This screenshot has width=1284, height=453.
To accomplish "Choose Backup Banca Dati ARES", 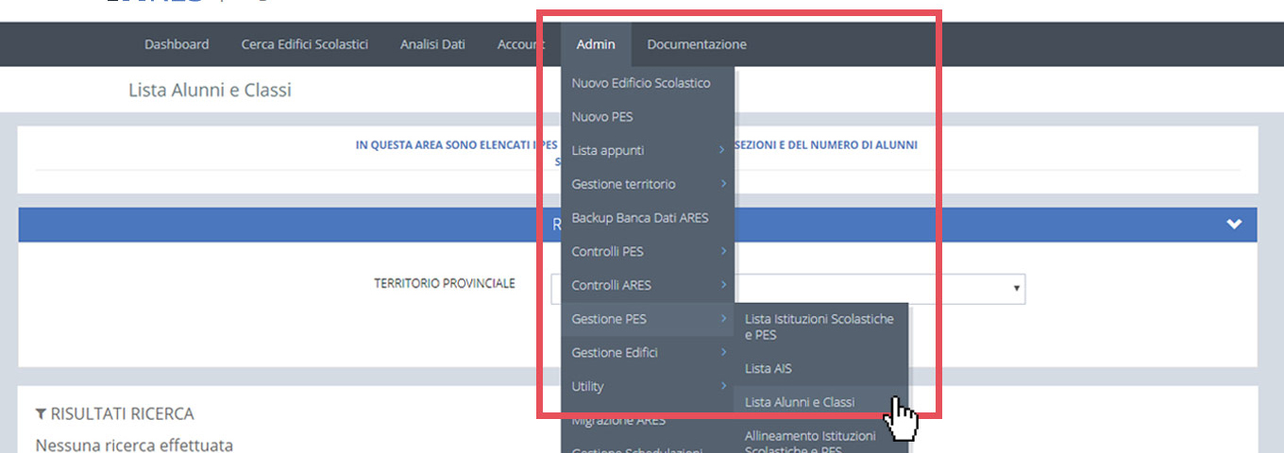I will 647,218.
